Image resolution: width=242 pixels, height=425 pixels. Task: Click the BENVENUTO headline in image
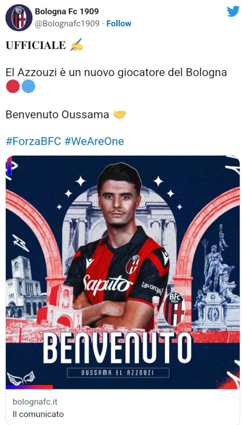click(118, 348)
